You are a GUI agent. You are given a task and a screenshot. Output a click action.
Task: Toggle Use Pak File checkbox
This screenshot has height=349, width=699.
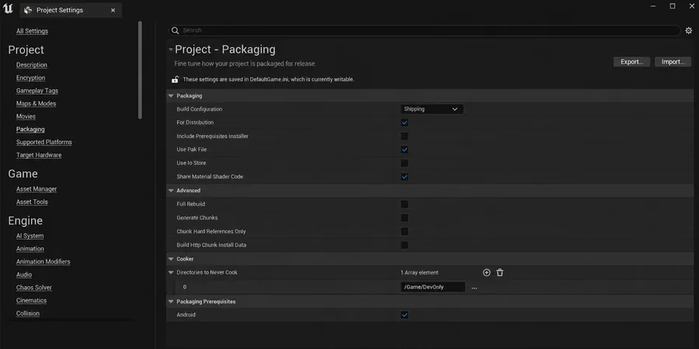(405, 150)
